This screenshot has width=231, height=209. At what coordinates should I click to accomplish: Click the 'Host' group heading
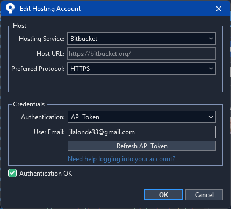click(20, 26)
